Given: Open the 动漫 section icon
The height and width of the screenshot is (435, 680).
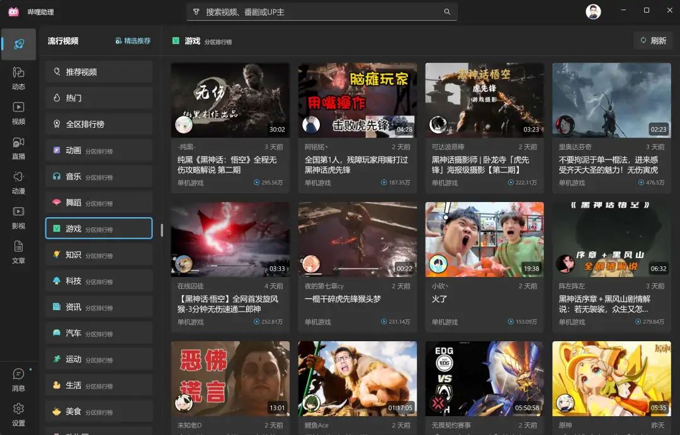Looking at the screenshot, I should click(x=18, y=181).
